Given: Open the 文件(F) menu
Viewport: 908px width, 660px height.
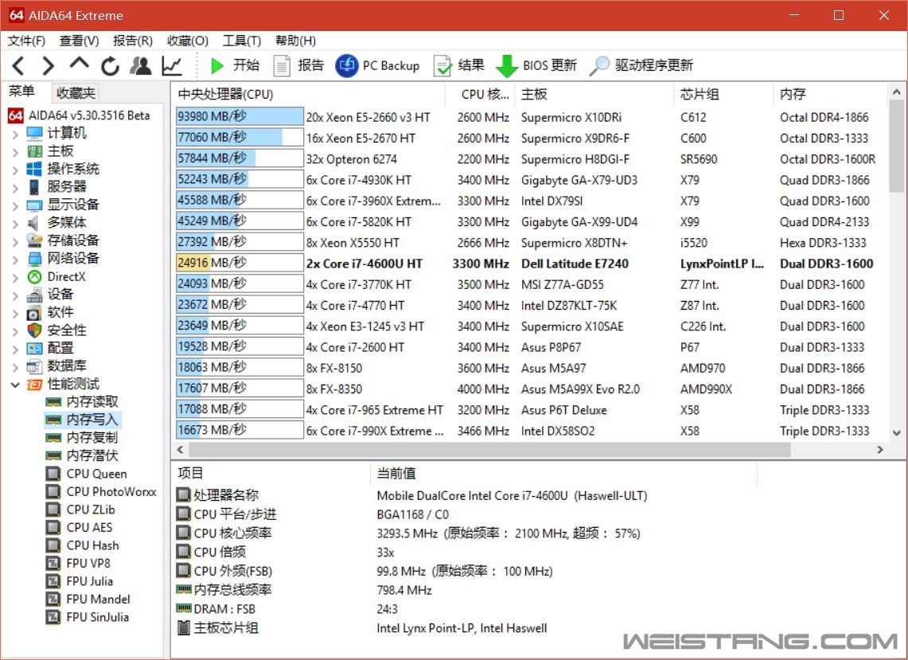Looking at the screenshot, I should (26, 41).
